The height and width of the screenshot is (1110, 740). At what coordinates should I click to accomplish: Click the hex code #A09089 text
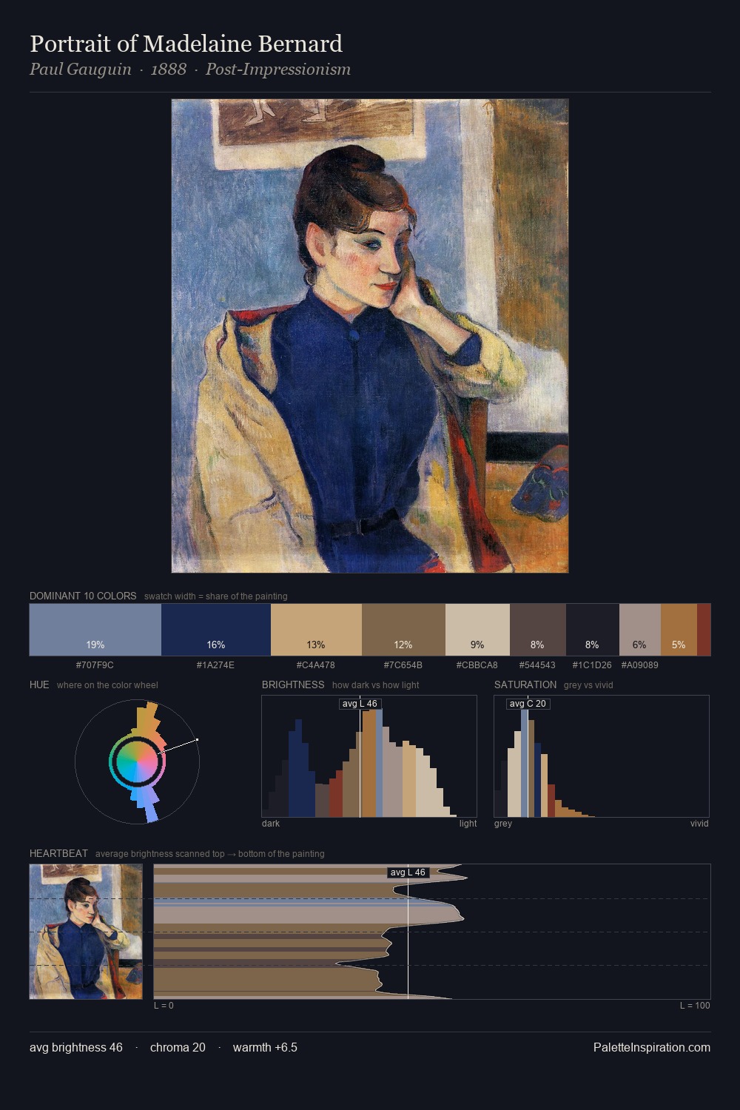(639, 665)
